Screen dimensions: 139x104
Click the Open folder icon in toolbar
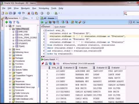tap(6, 13)
